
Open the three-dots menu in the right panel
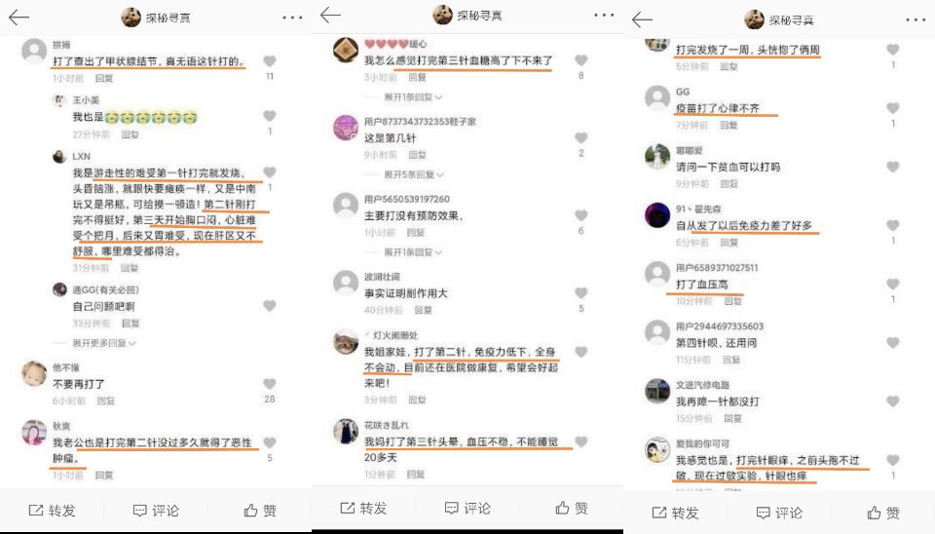click(x=916, y=19)
